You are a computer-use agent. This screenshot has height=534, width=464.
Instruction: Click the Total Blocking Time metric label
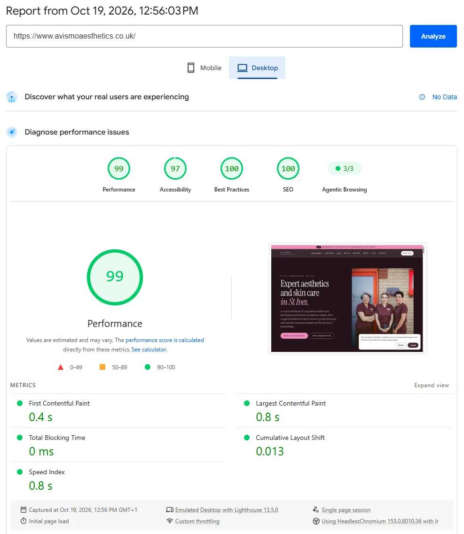click(57, 438)
